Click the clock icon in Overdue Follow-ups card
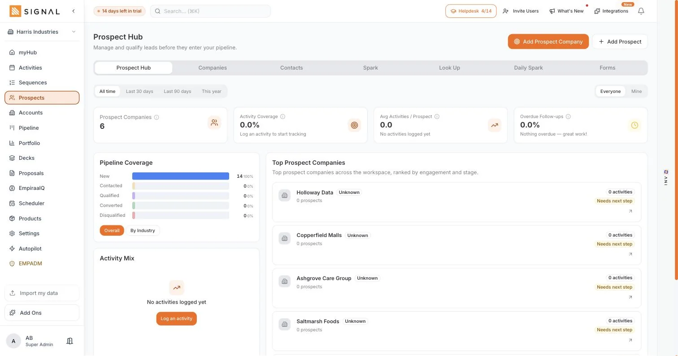Image resolution: width=678 pixels, height=356 pixels. 635,125
